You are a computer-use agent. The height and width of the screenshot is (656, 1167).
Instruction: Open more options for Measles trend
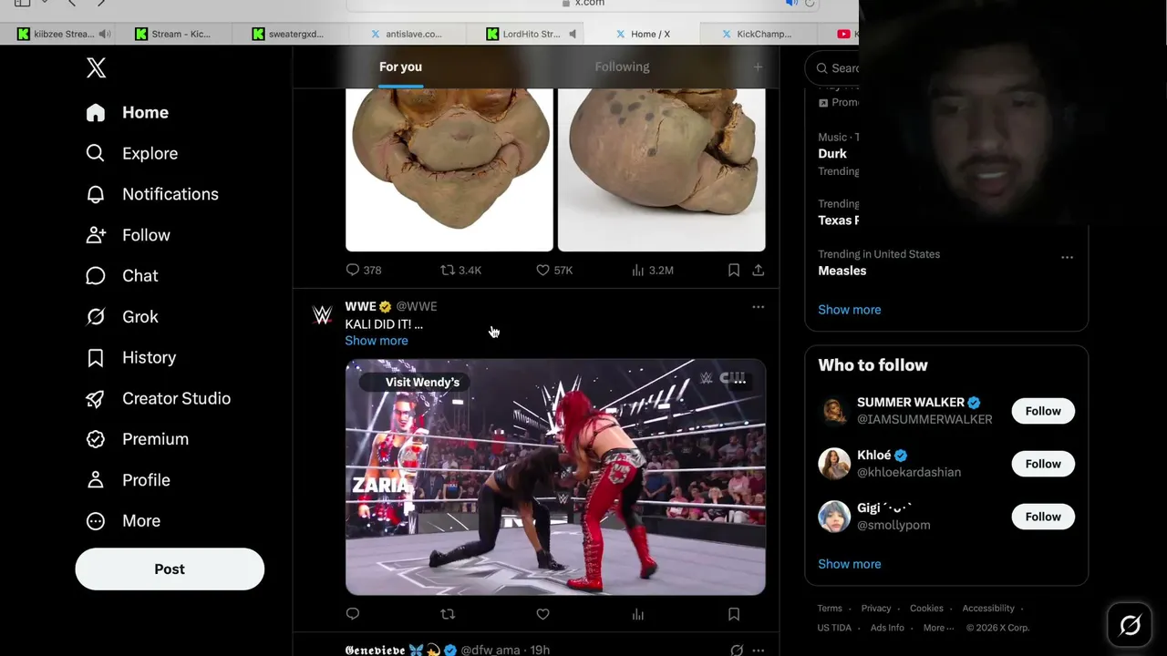tap(1067, 257)
